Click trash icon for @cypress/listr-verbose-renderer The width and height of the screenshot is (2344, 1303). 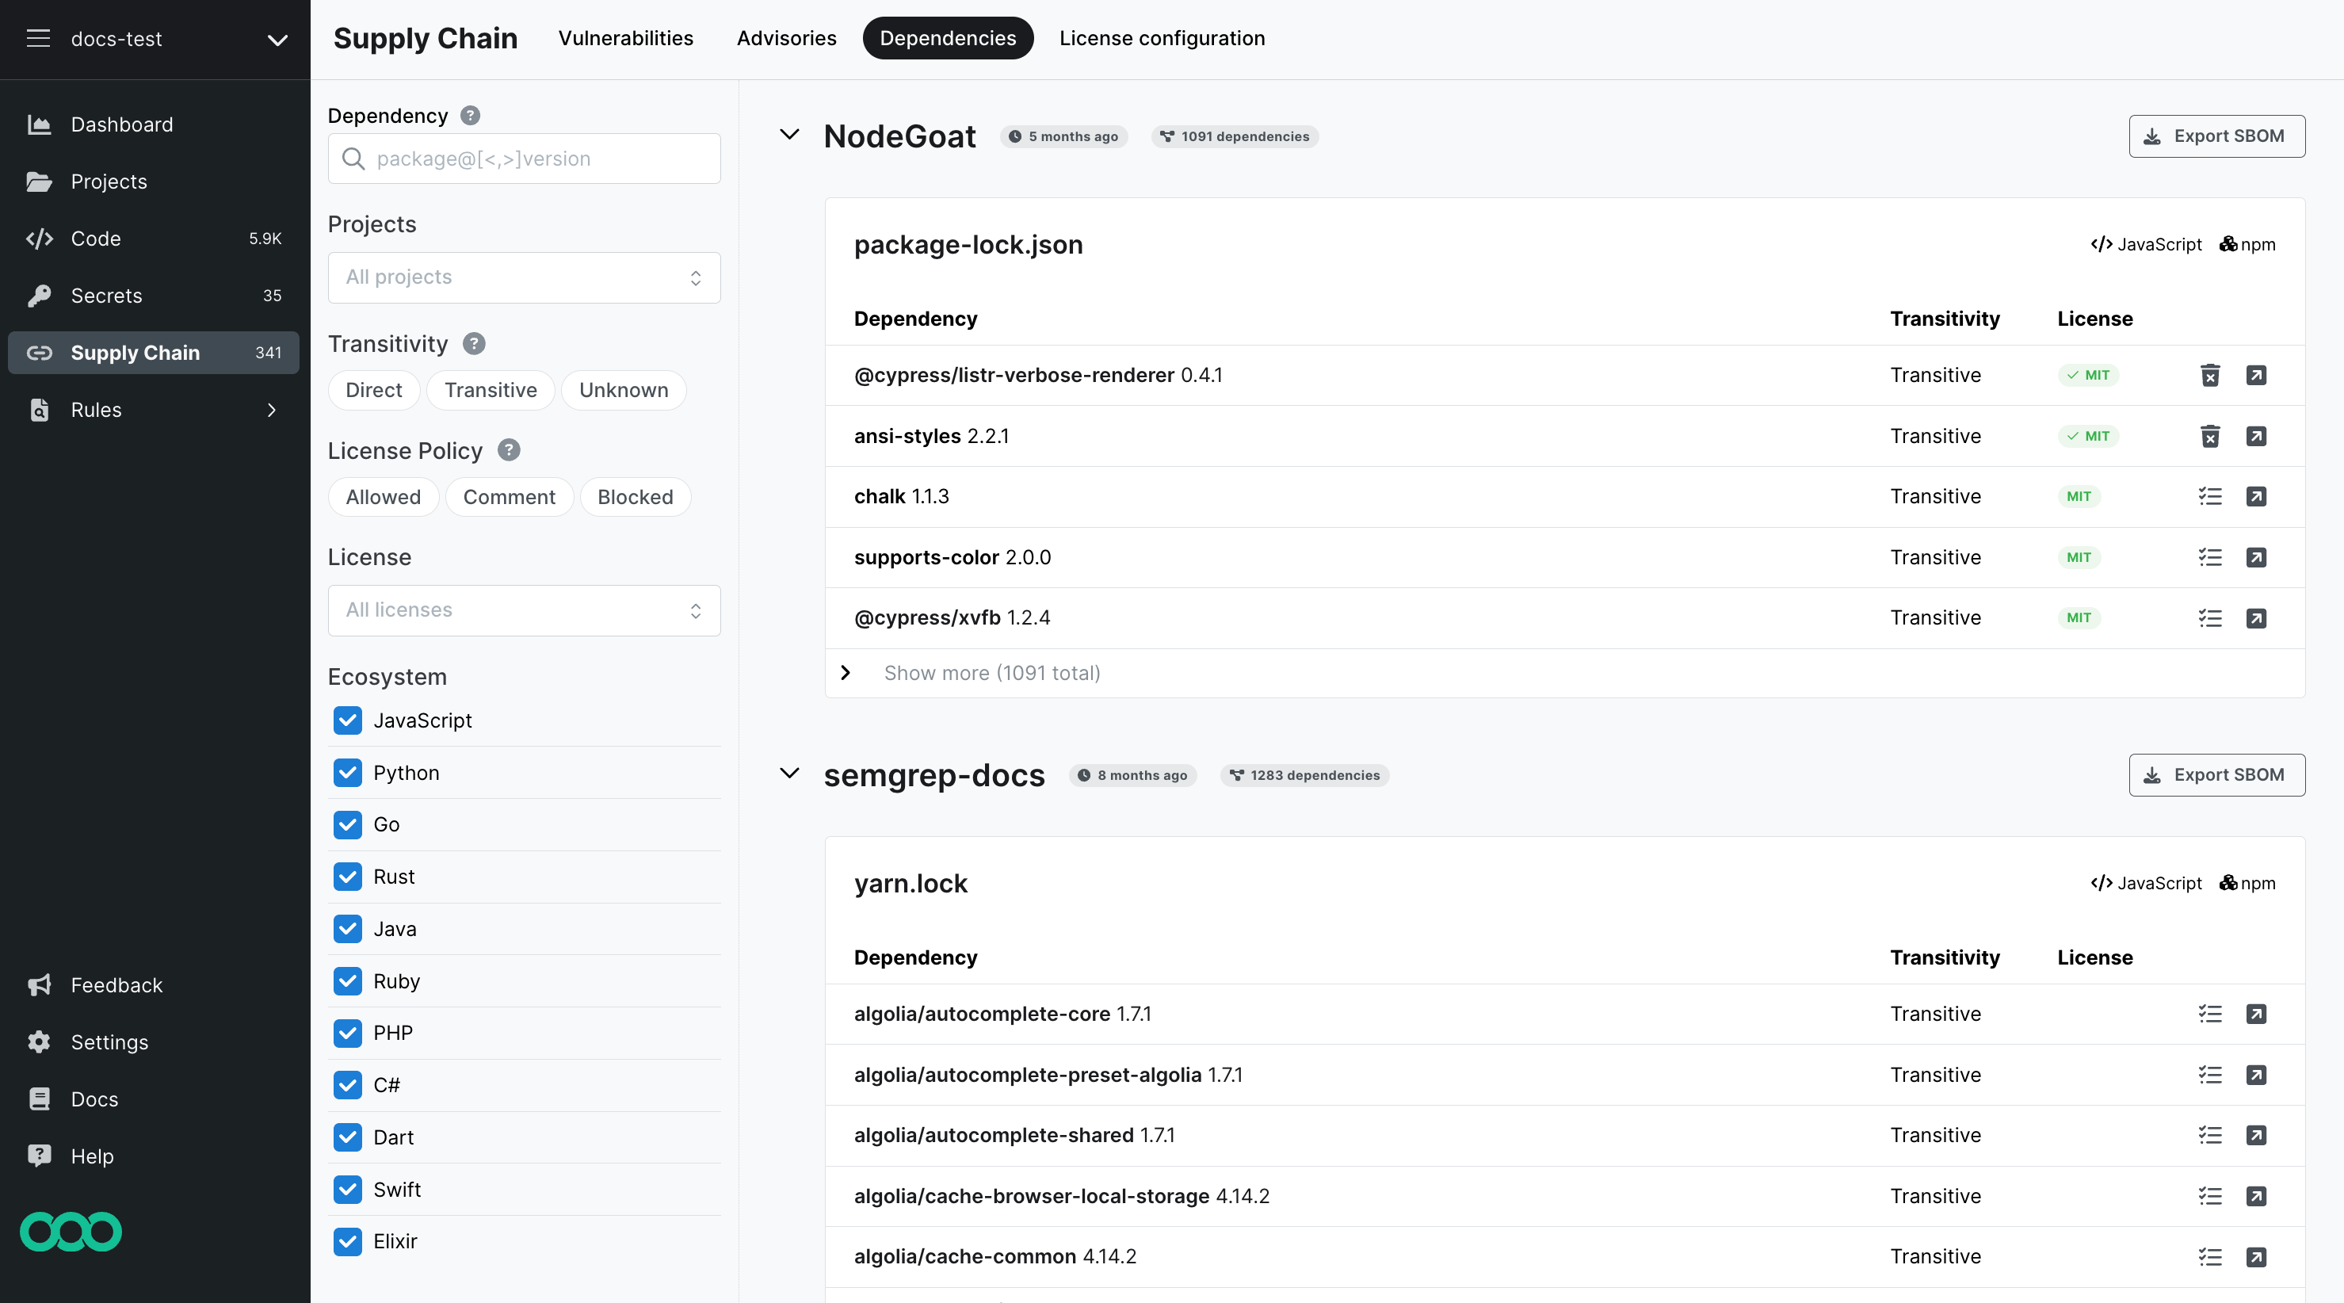2209,375
